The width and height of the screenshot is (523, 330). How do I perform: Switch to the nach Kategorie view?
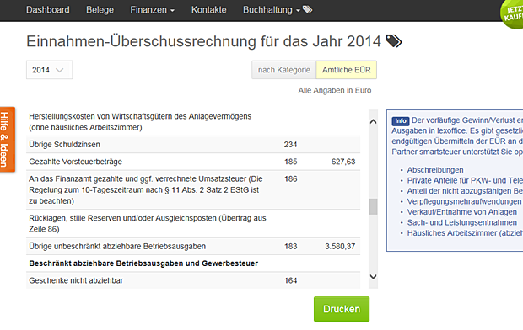point(283,70)
